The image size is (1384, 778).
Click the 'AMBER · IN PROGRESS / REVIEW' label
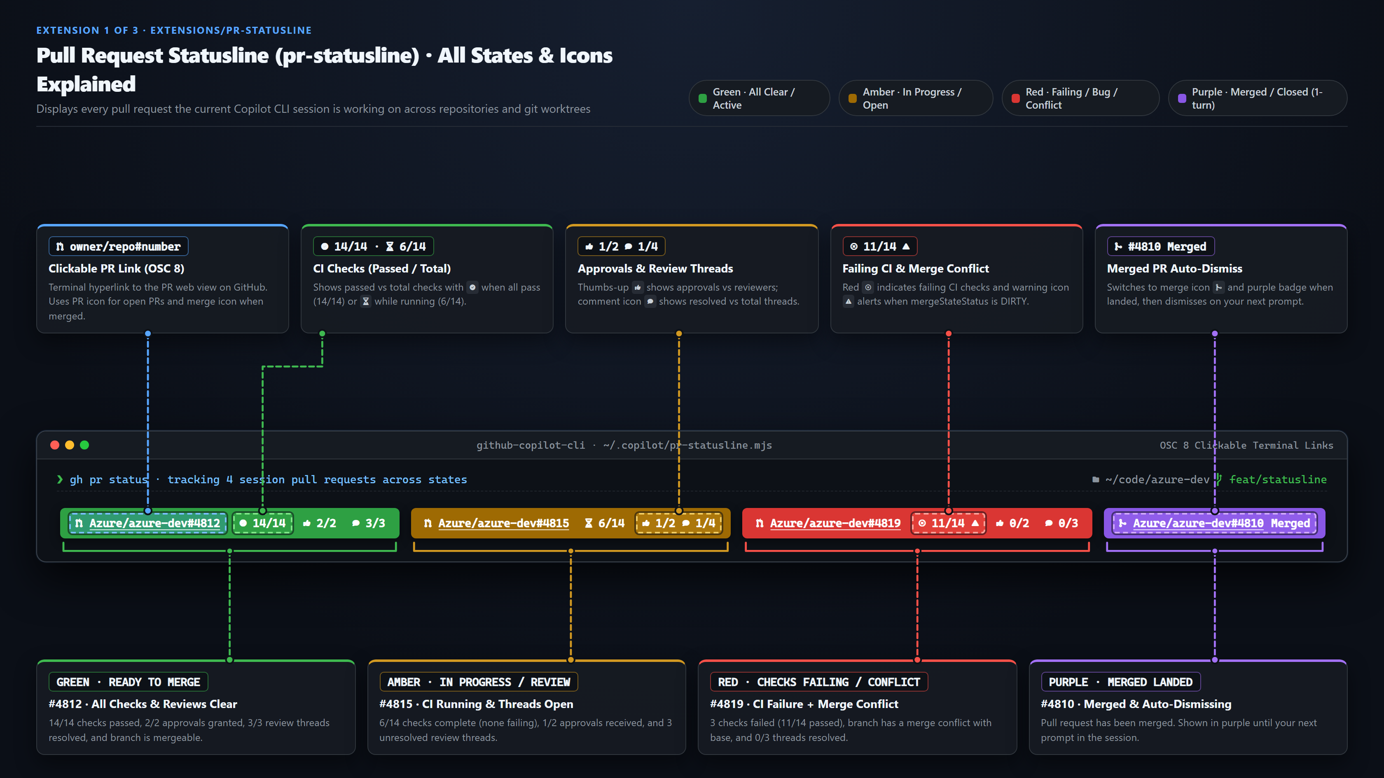(x=478, y=682)
